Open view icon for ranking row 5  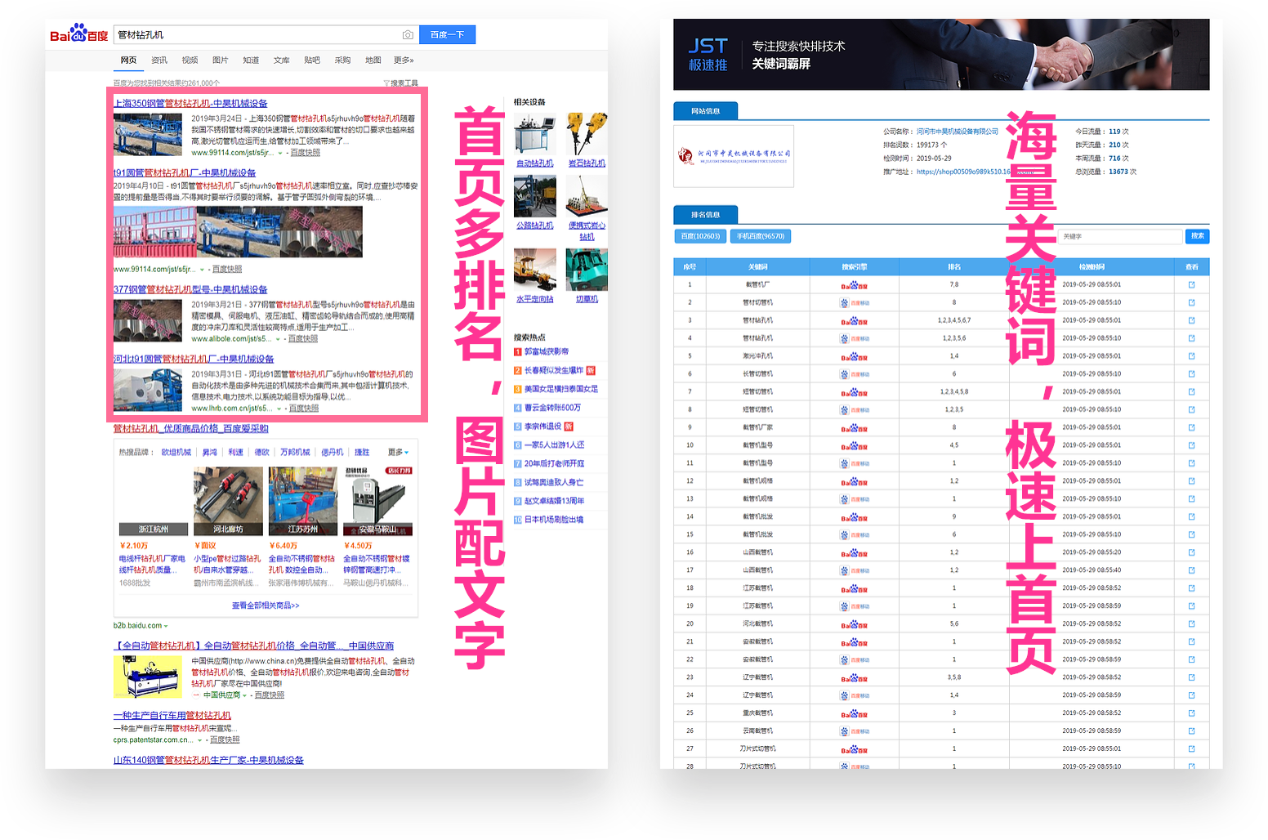(x=1191, y=356)
